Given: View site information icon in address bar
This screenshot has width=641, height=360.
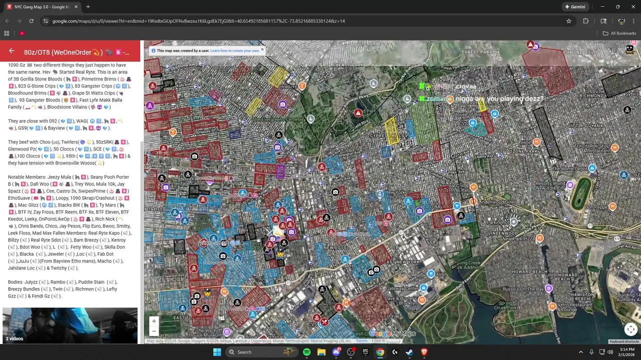Looking at the screenshot, I should tap(46, 21).
